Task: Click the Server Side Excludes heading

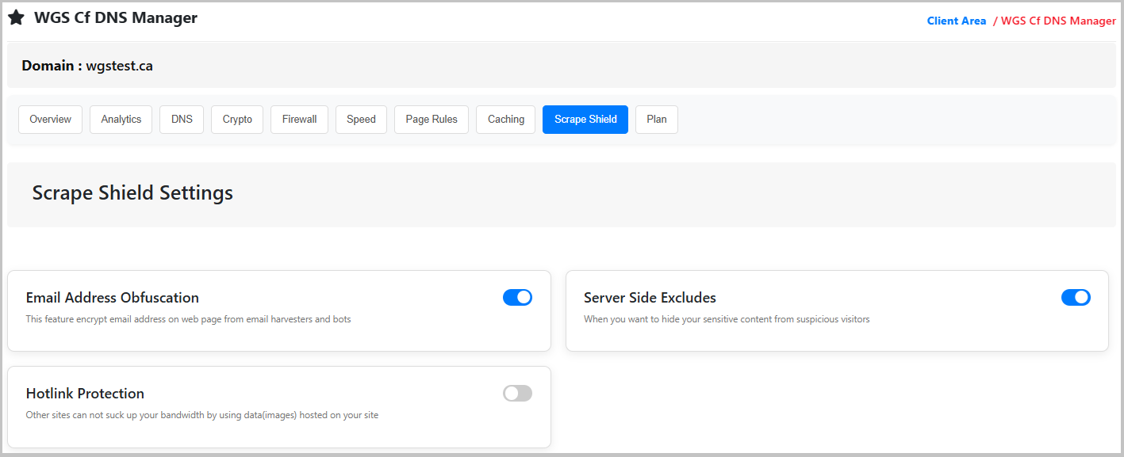Action: (650, 298)
